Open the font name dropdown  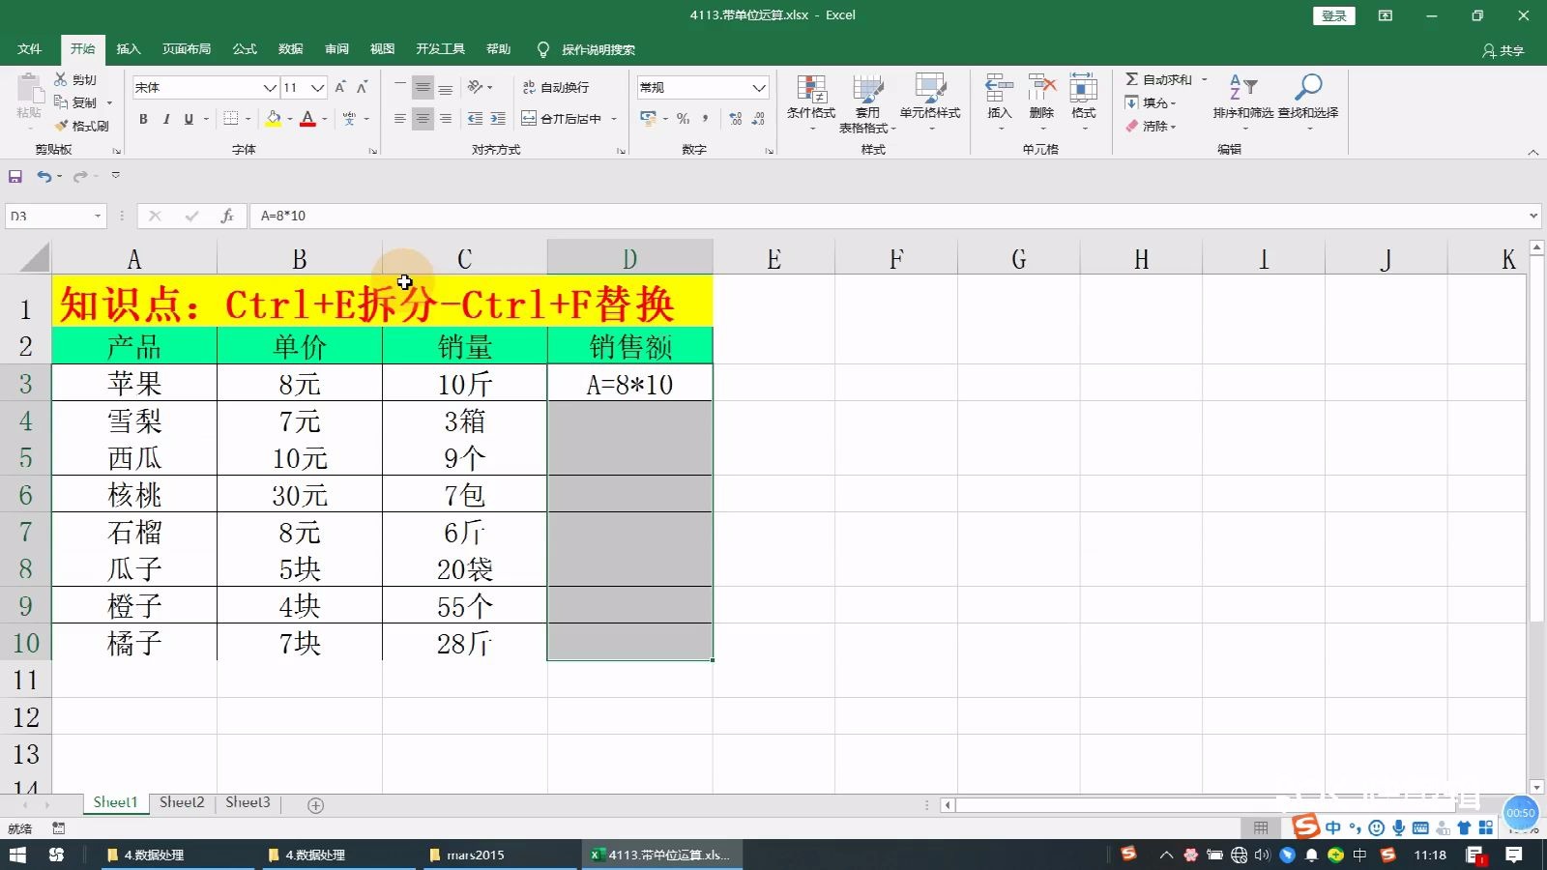[x=271, y=87]
